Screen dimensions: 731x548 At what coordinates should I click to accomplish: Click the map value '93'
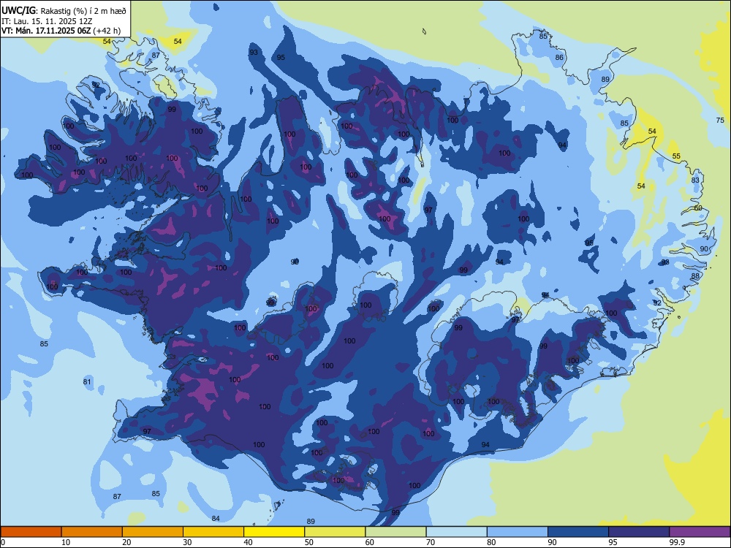254,52
